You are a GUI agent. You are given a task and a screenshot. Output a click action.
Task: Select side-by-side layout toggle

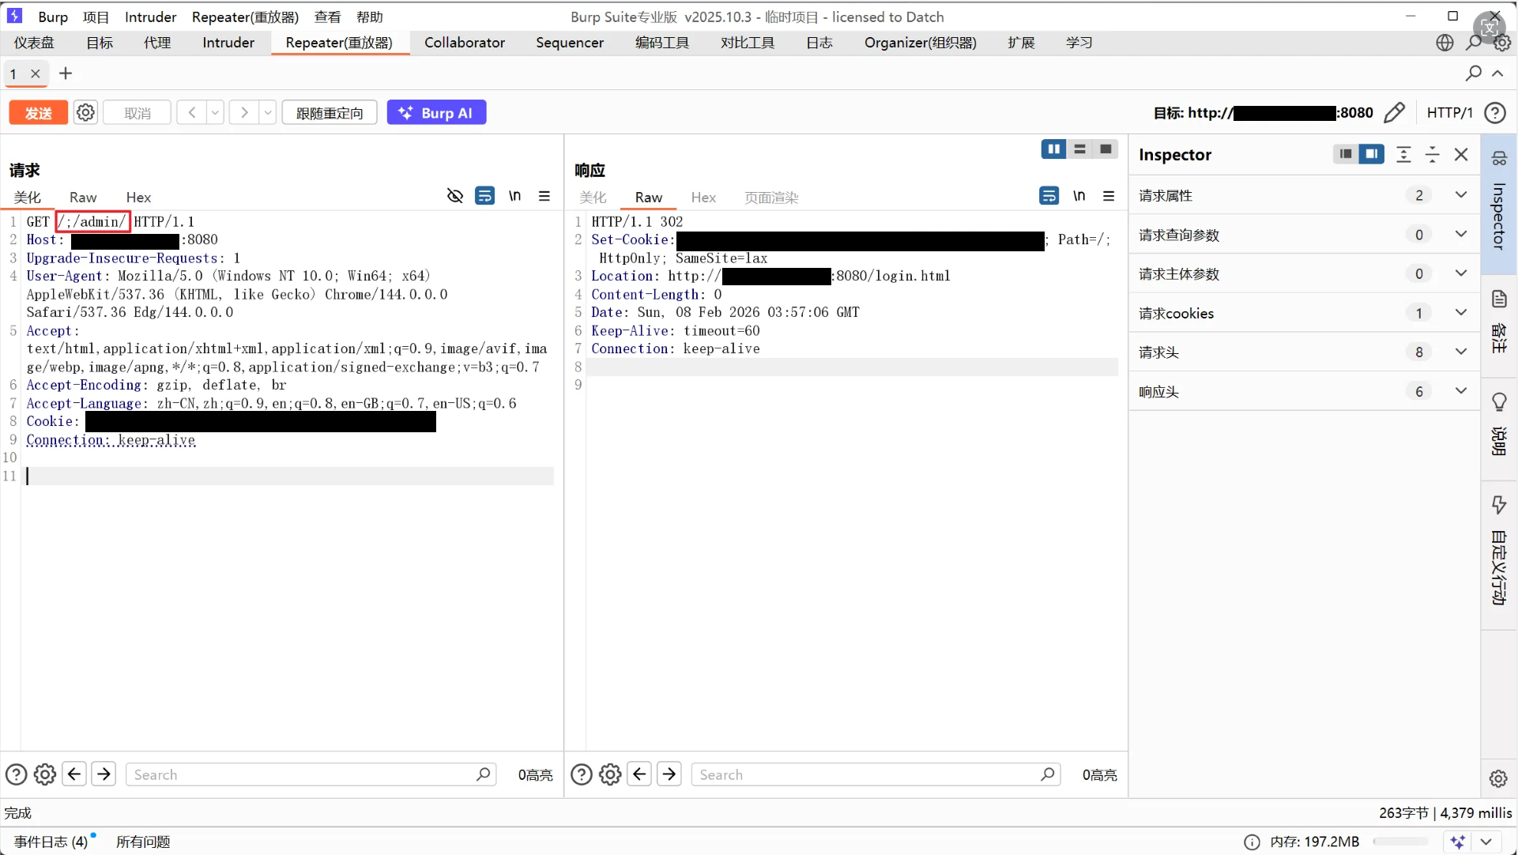coord(1054,149)
